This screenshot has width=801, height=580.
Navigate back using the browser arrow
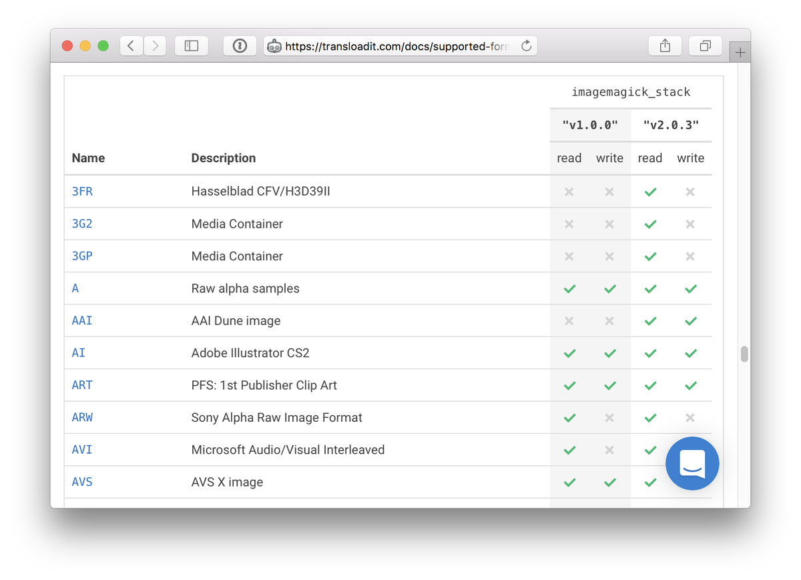click(x=131, y=45)
